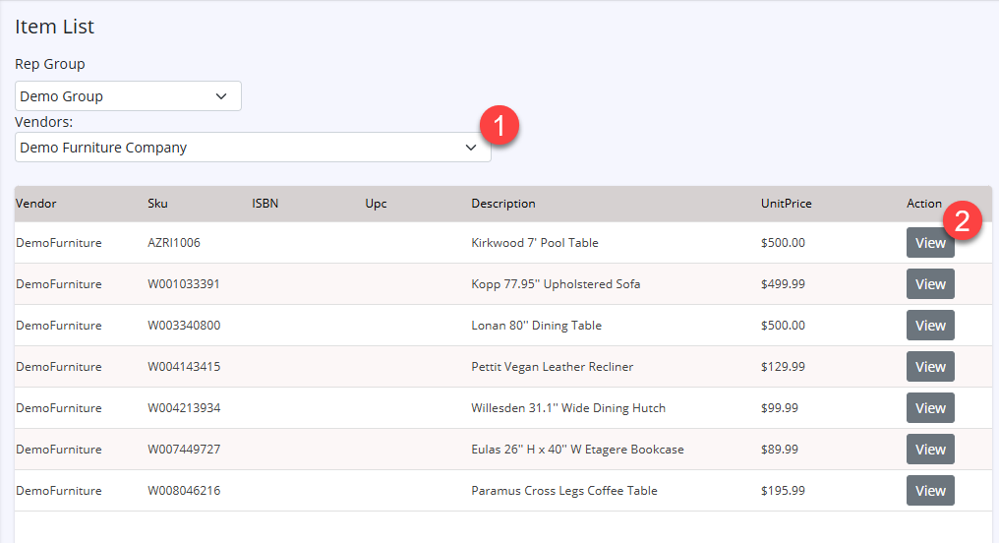Select the SKU cell AZRI1006
Image resolution: width=999 pixels, height=543 pixels.
tap(174, 243)
